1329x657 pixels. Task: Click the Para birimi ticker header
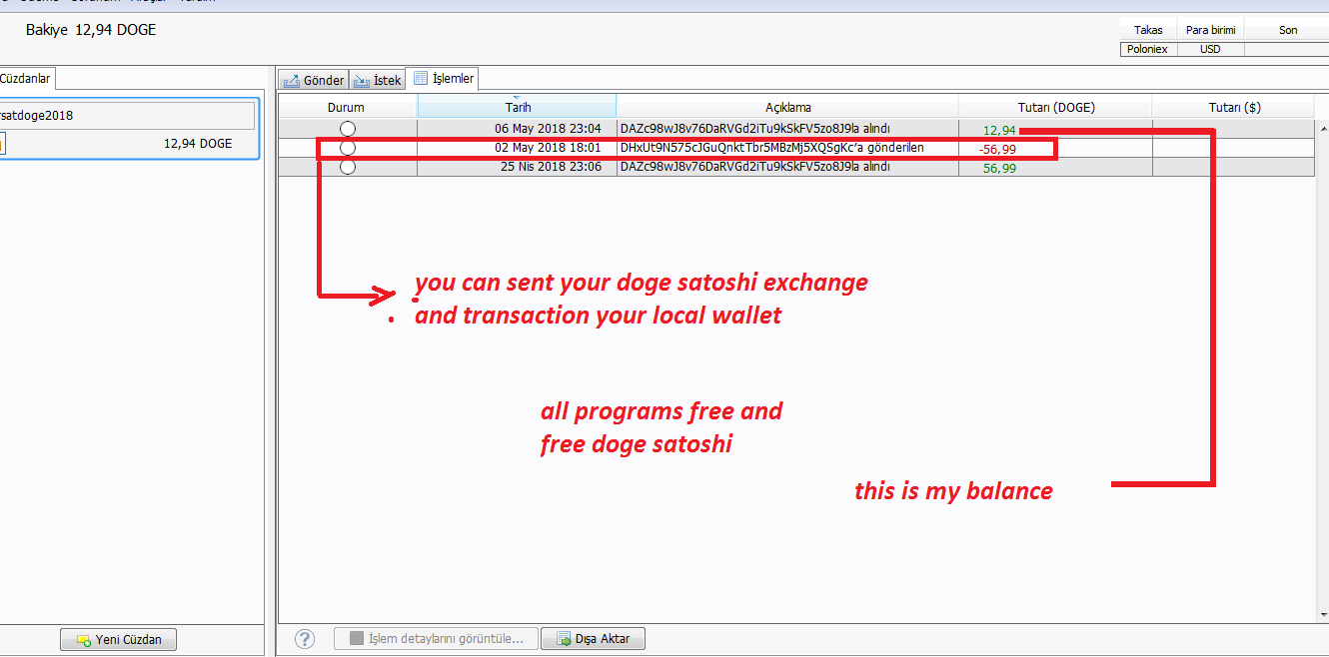coord(1210,30)
